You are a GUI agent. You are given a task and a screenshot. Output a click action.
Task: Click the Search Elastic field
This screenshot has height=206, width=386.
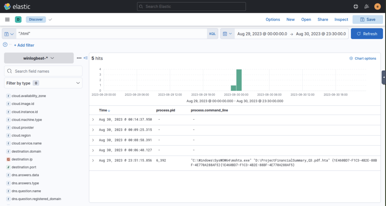191,7
